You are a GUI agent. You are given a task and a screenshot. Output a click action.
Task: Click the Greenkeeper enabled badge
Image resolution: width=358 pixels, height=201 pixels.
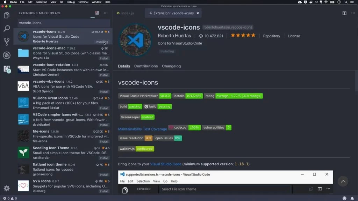[x=137, y=117]
